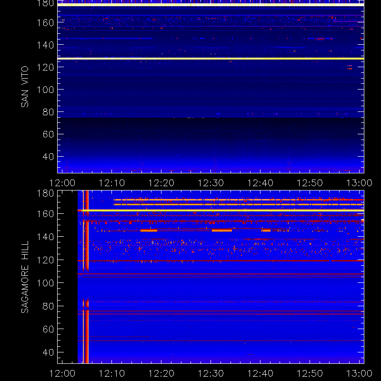
Task: Point at 140 on SAGAMORE HILL frequency axis
Action: (45, 237)
